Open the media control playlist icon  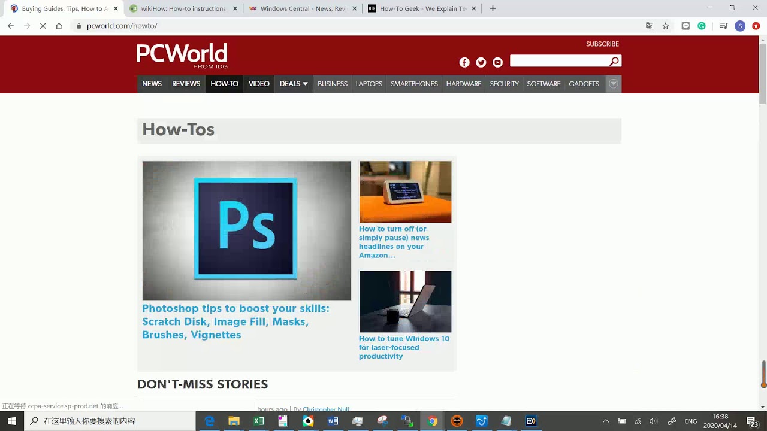724,26
